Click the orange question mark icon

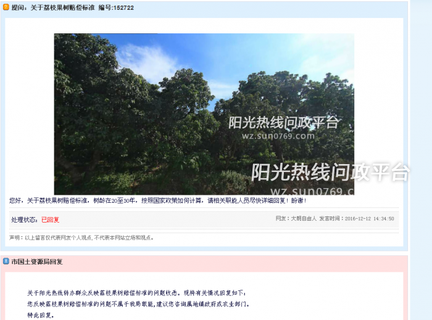pyautogui.click(x=6, y=7)
